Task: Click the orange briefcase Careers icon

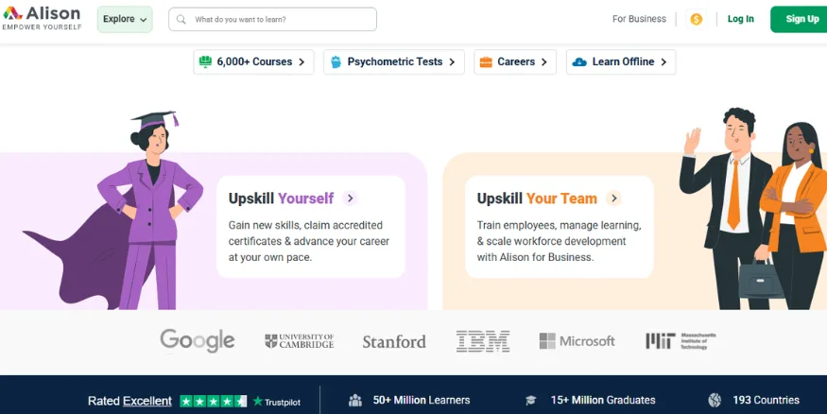Action: tap(486, 62)
